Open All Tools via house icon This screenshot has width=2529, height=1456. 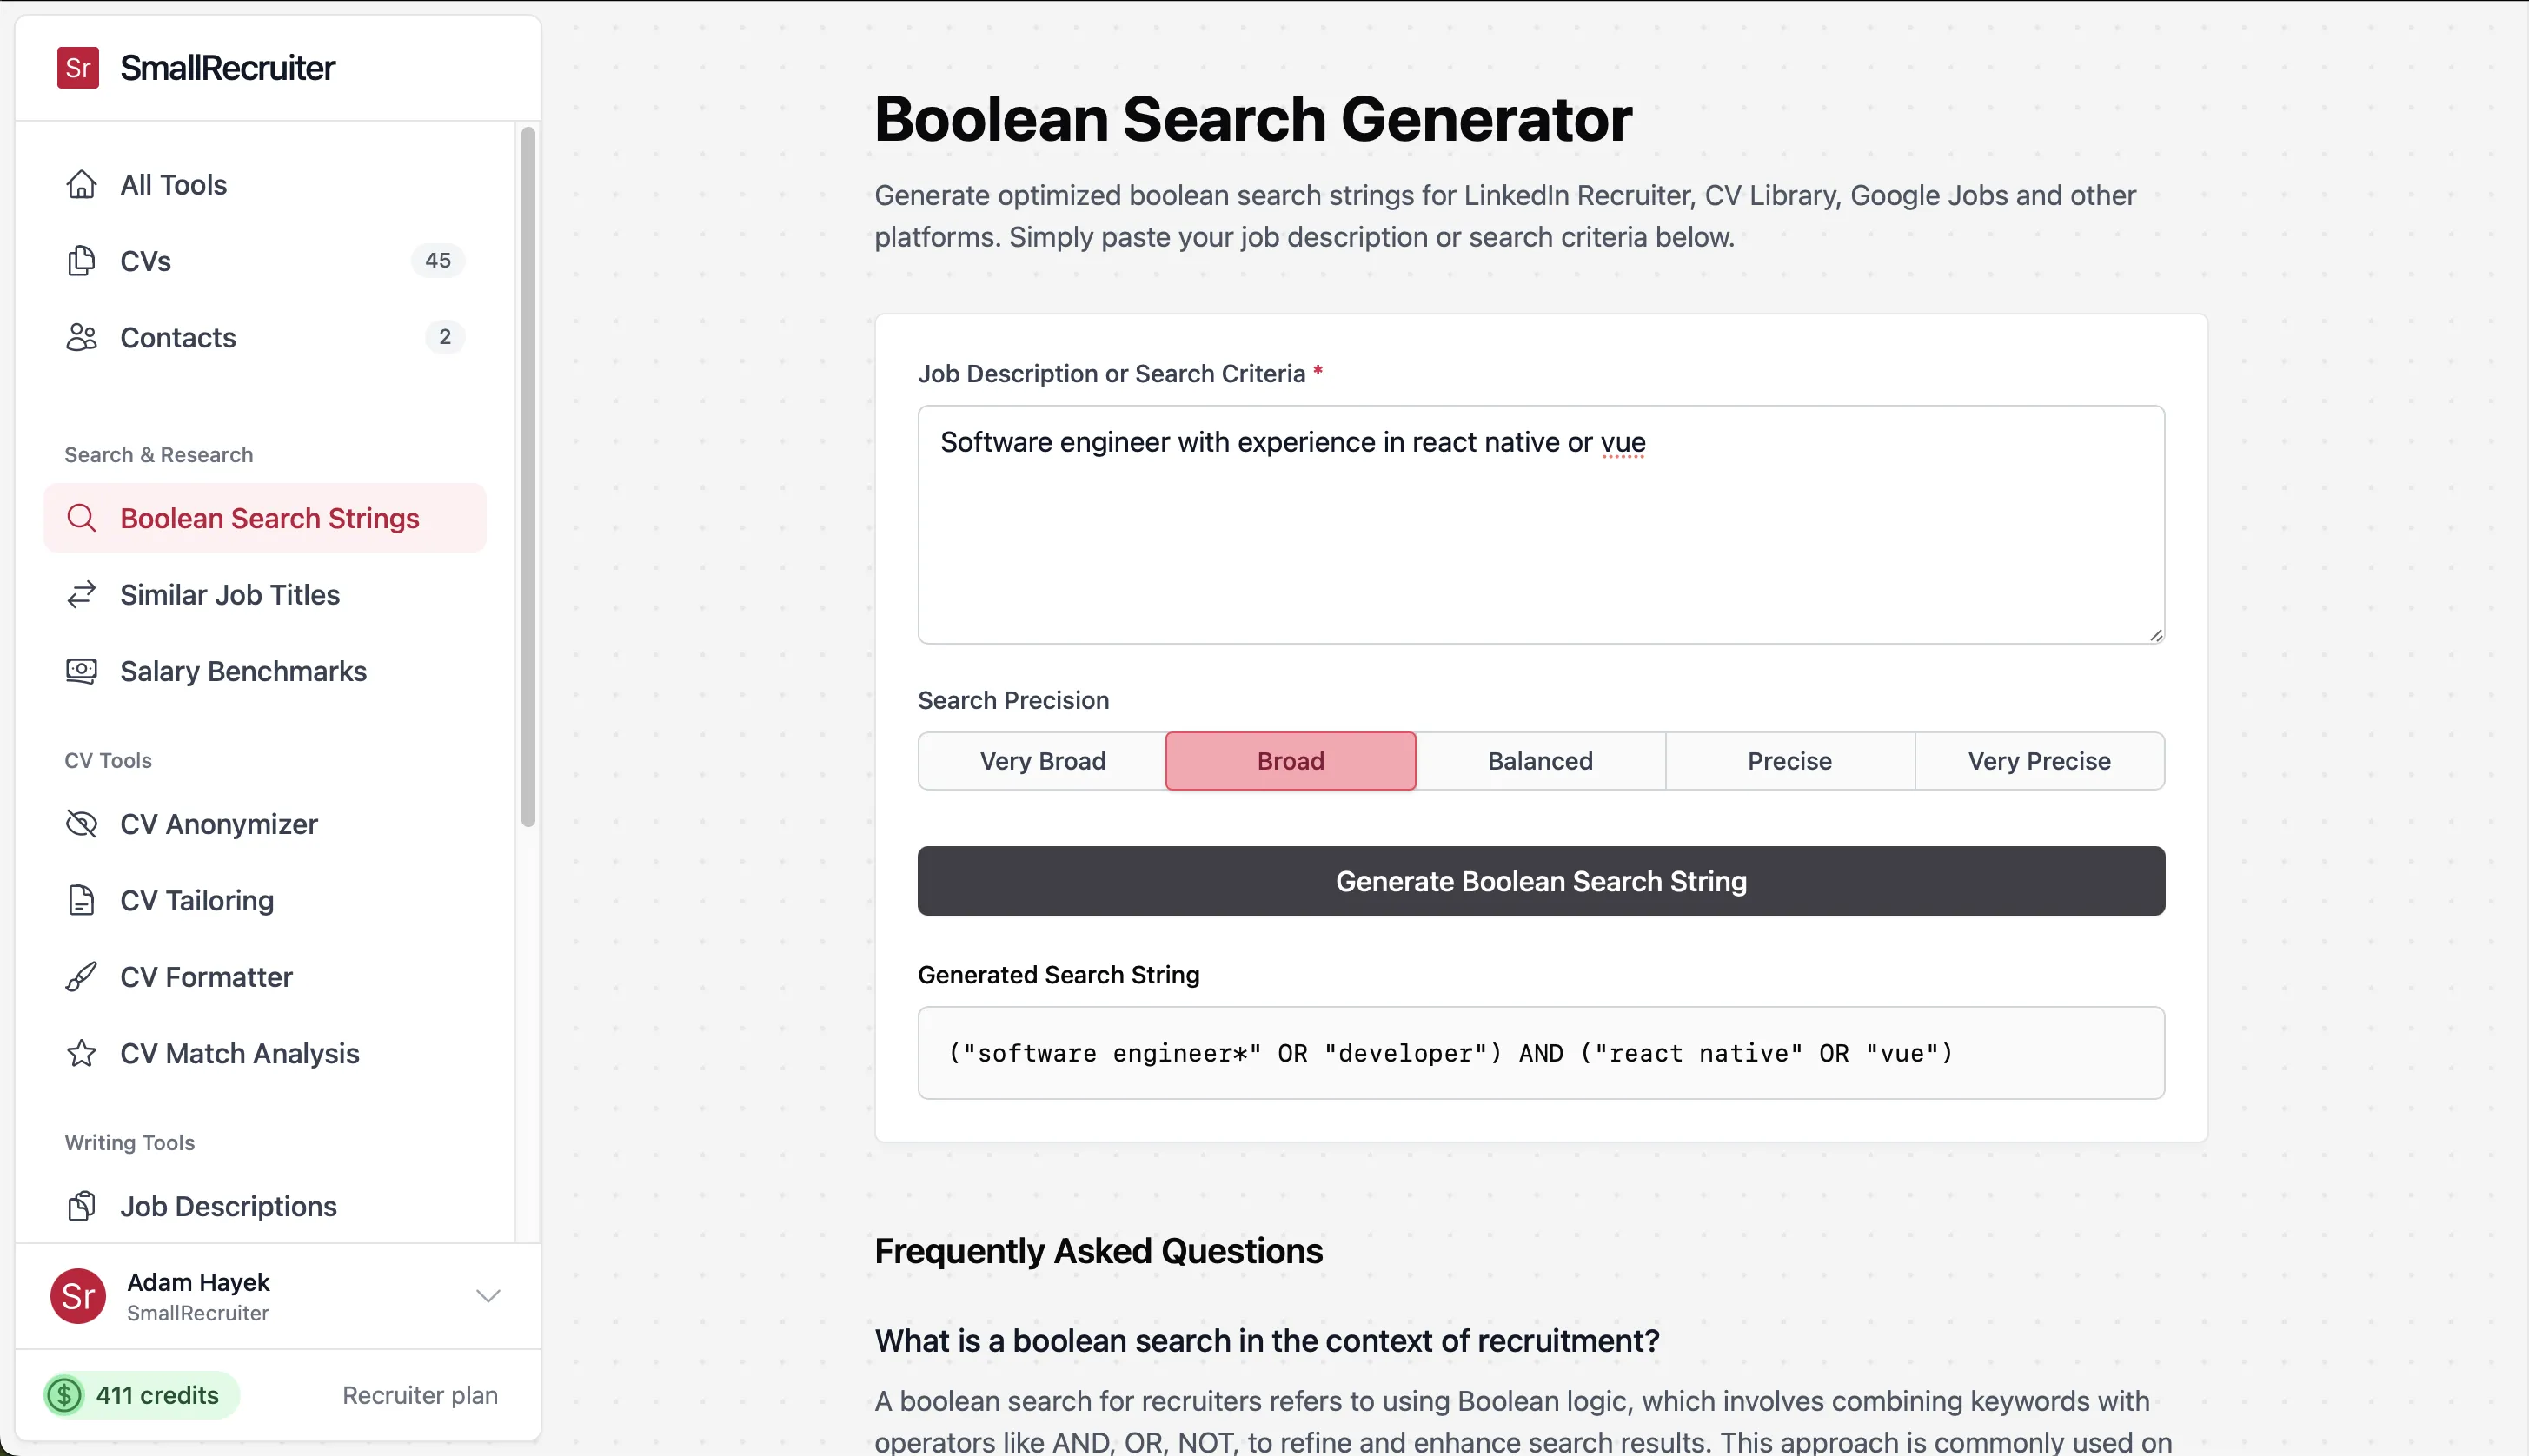(x=81, y=185)
